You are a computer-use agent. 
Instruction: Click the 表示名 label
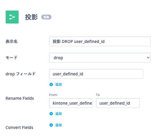click(12, 42)
